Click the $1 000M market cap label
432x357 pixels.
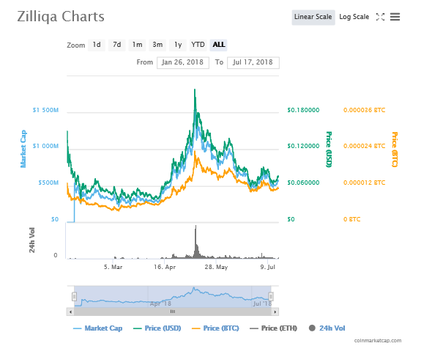click(x=45, y=146)
